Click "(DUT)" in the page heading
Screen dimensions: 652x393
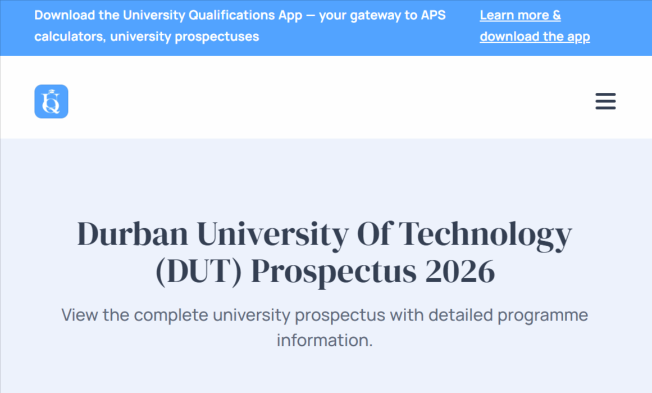pyautogui.click(x=198, y=272)
